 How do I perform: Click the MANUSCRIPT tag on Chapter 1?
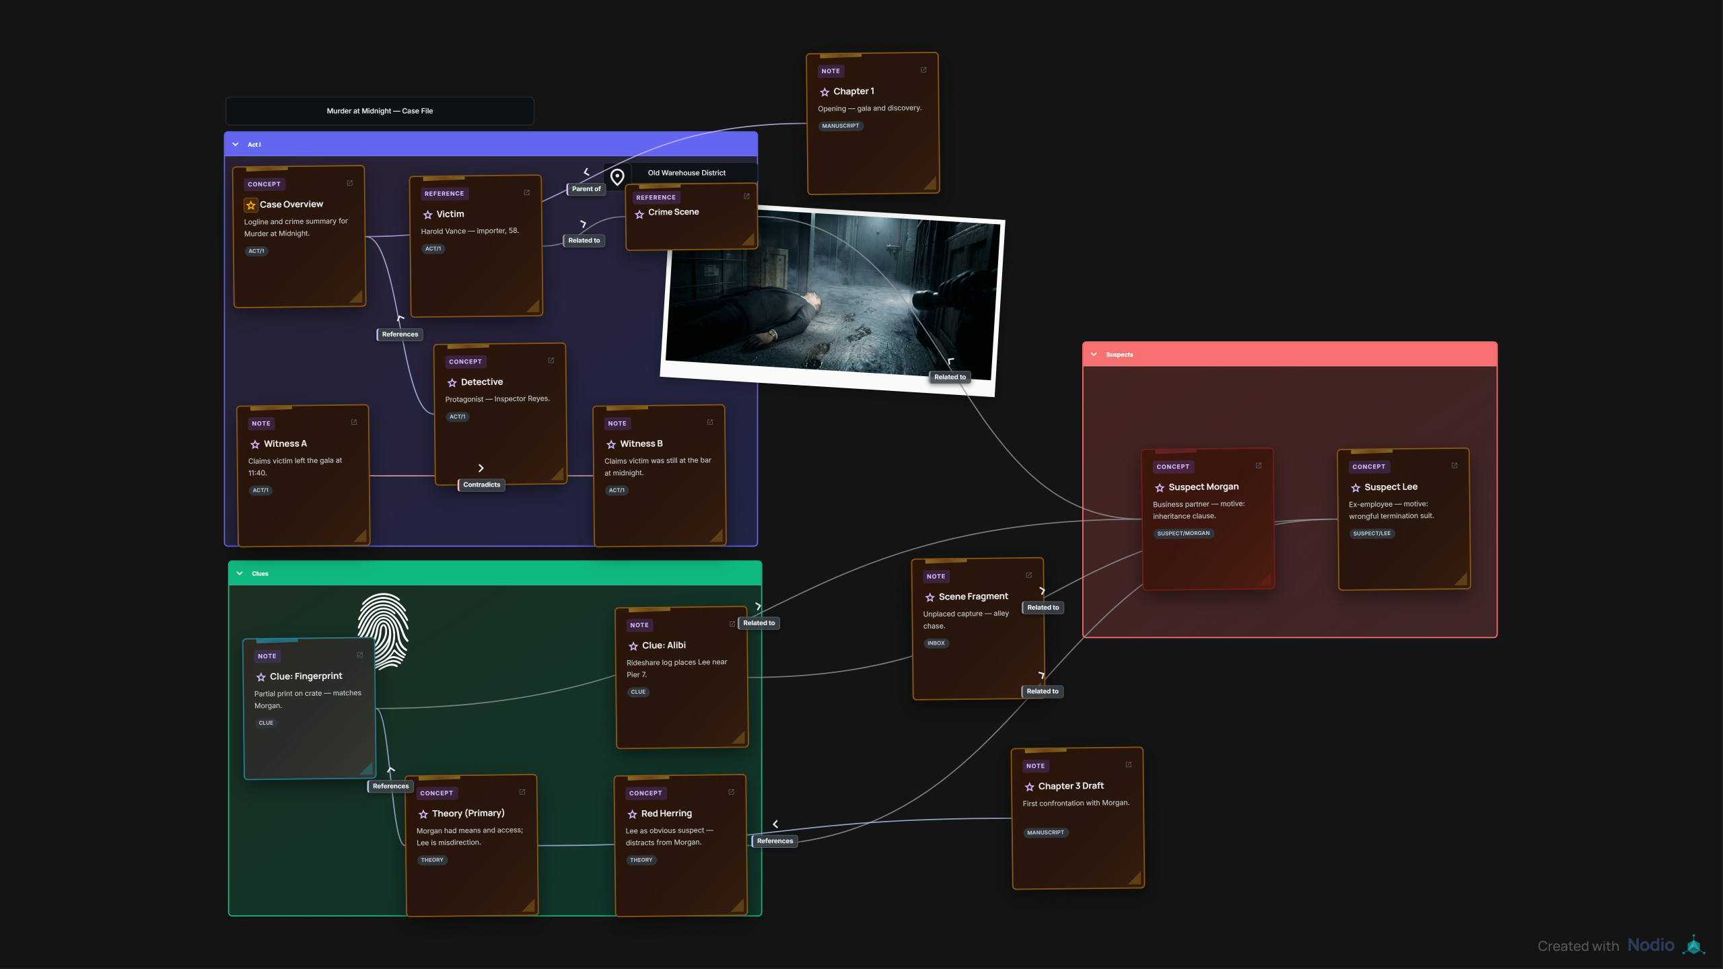841,126
